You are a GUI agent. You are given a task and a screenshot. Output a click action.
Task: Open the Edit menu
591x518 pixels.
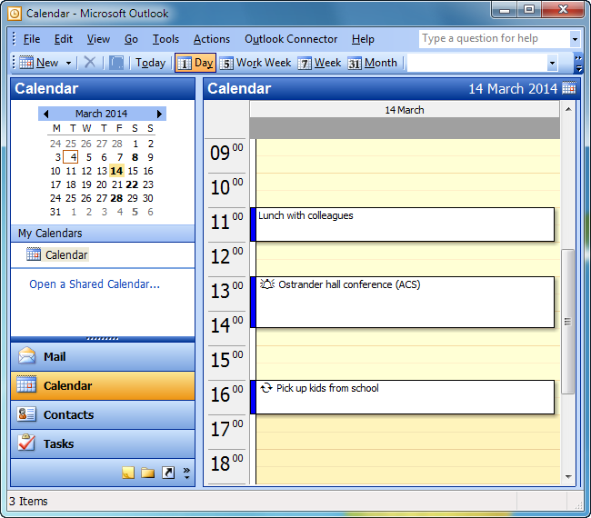click(x=64, y=39)
